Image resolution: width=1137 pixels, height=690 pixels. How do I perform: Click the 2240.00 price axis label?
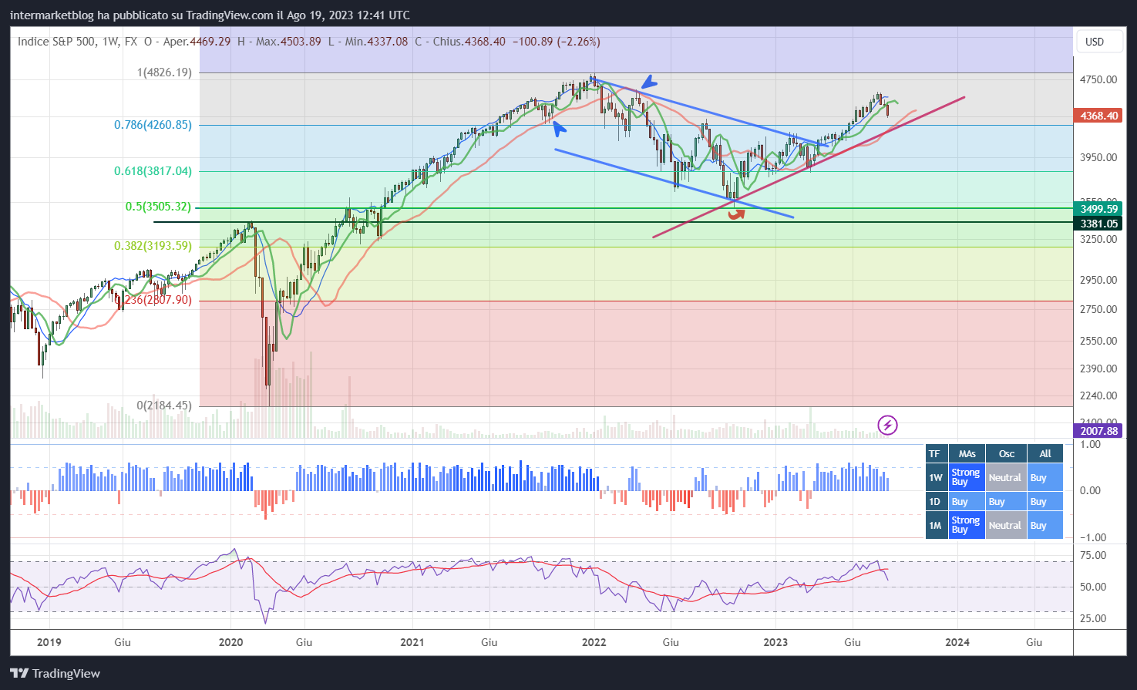coord(1098,395)
